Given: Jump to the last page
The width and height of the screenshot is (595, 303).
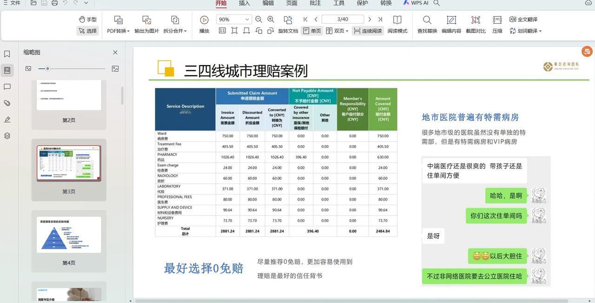Looking at the screenshot, I should 380,19.
